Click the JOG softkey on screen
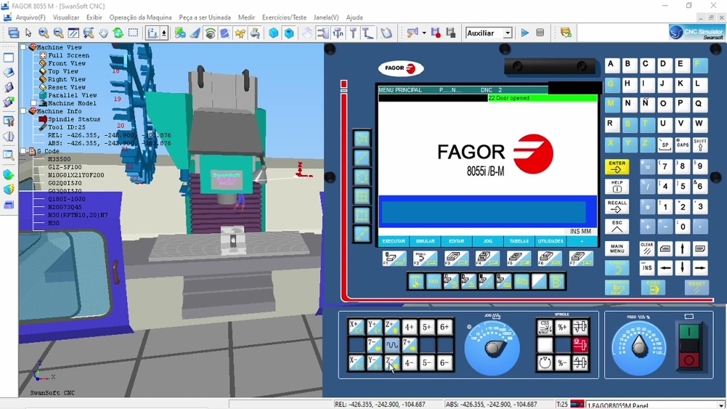This screenshot has width=727, height=409. [487, 241]
